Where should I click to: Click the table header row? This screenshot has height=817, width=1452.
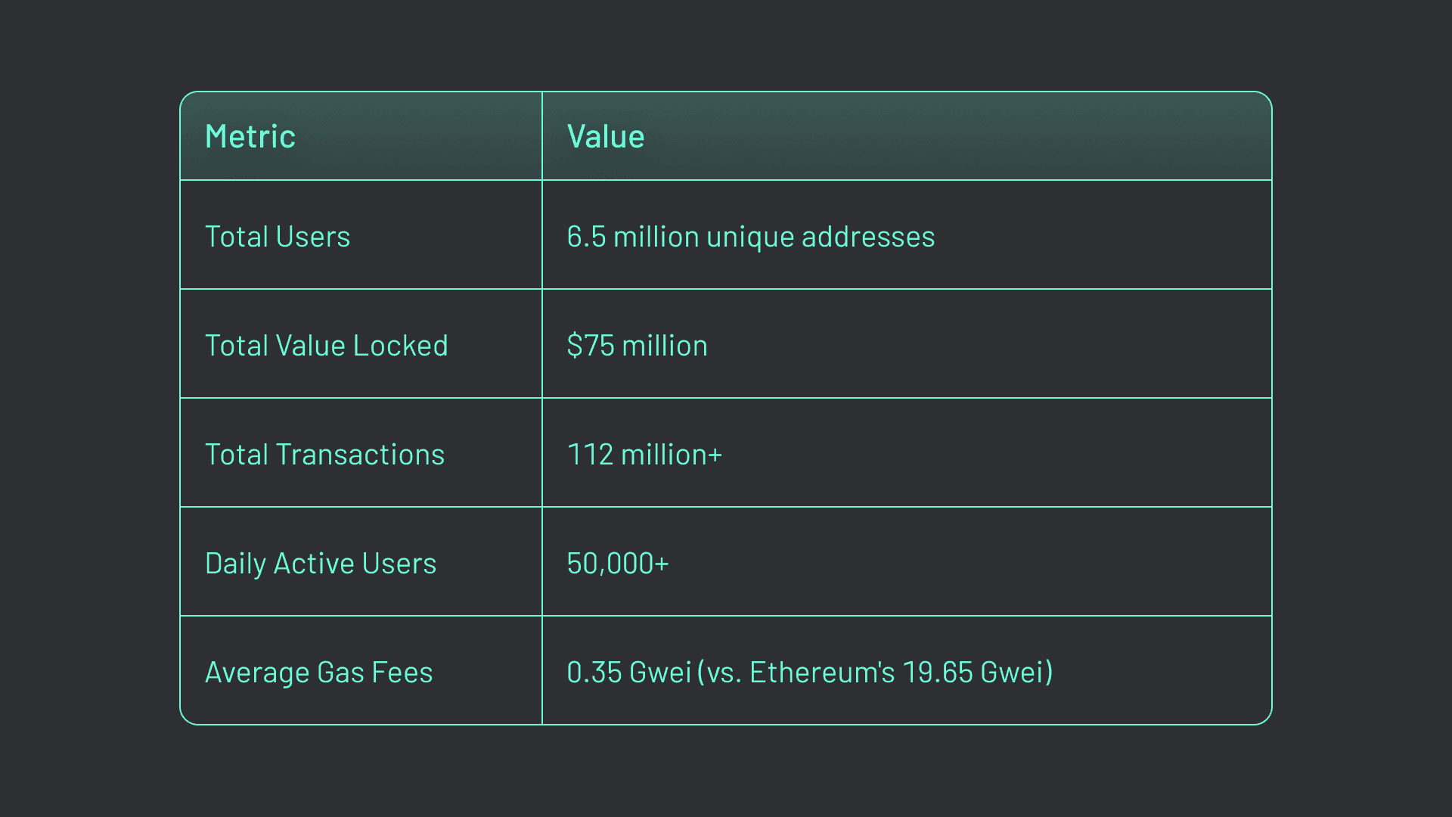[x=726, y=136]
